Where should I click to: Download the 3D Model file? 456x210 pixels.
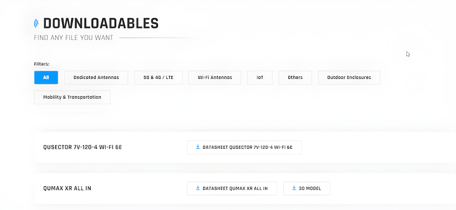[307, 189]
